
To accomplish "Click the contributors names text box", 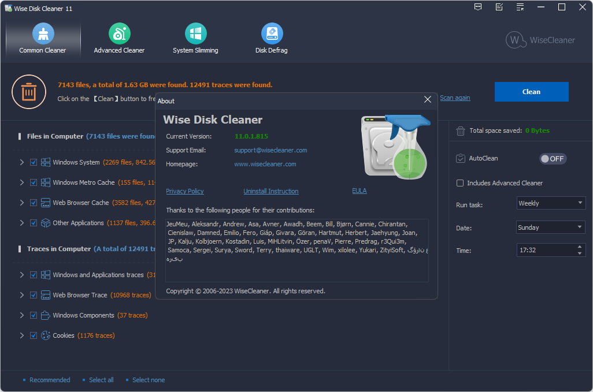I will coord(297,251).
